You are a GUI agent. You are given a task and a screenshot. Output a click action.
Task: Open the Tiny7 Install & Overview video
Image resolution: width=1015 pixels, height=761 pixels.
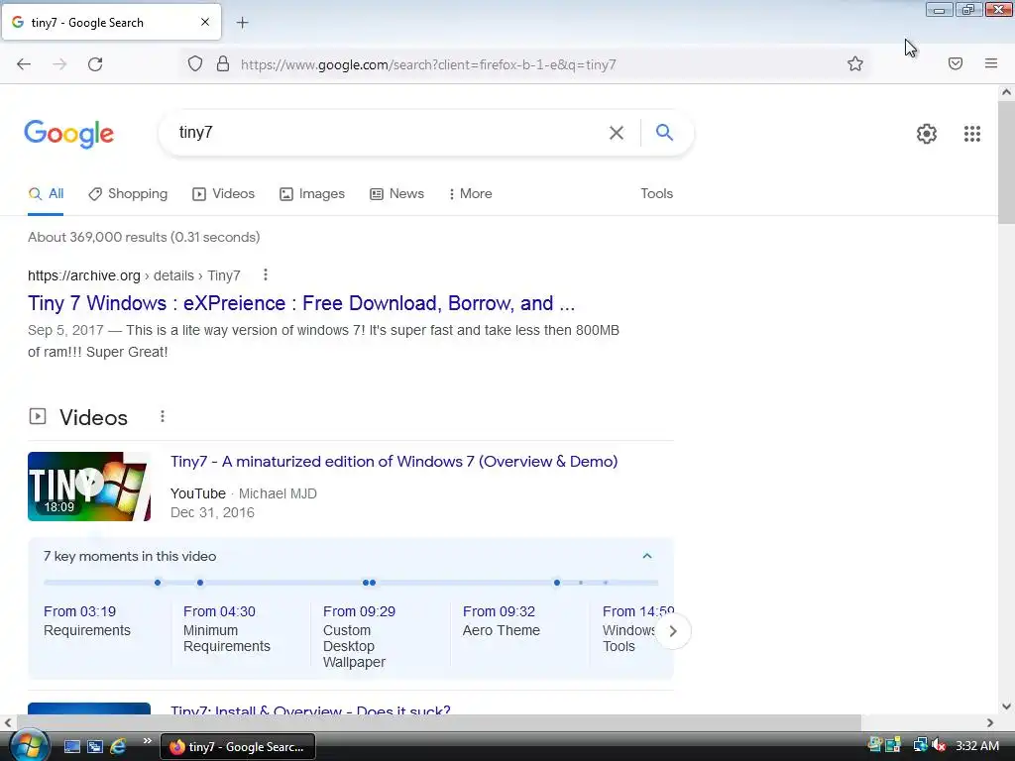tap(310, 709)
